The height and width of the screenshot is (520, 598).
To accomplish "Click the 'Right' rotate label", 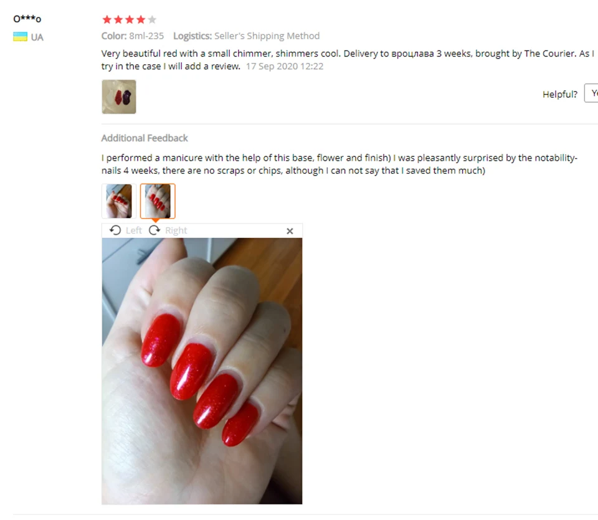I will pyautogui.click(x=176, y=230).
